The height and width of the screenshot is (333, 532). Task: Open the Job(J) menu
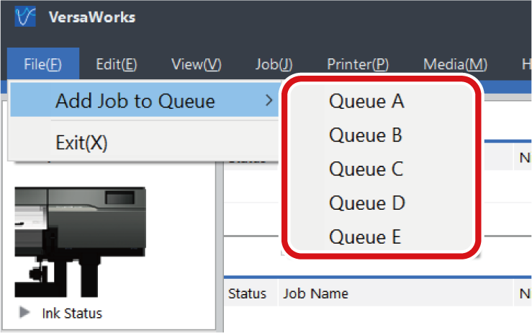(274, 64)
